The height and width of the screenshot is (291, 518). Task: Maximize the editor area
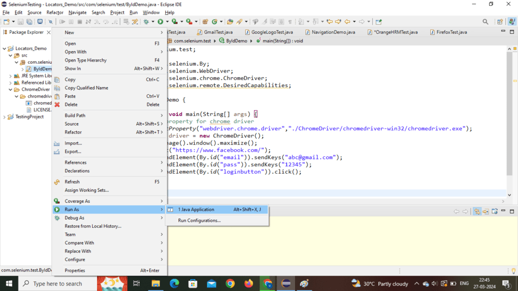[x=511, y=32]
